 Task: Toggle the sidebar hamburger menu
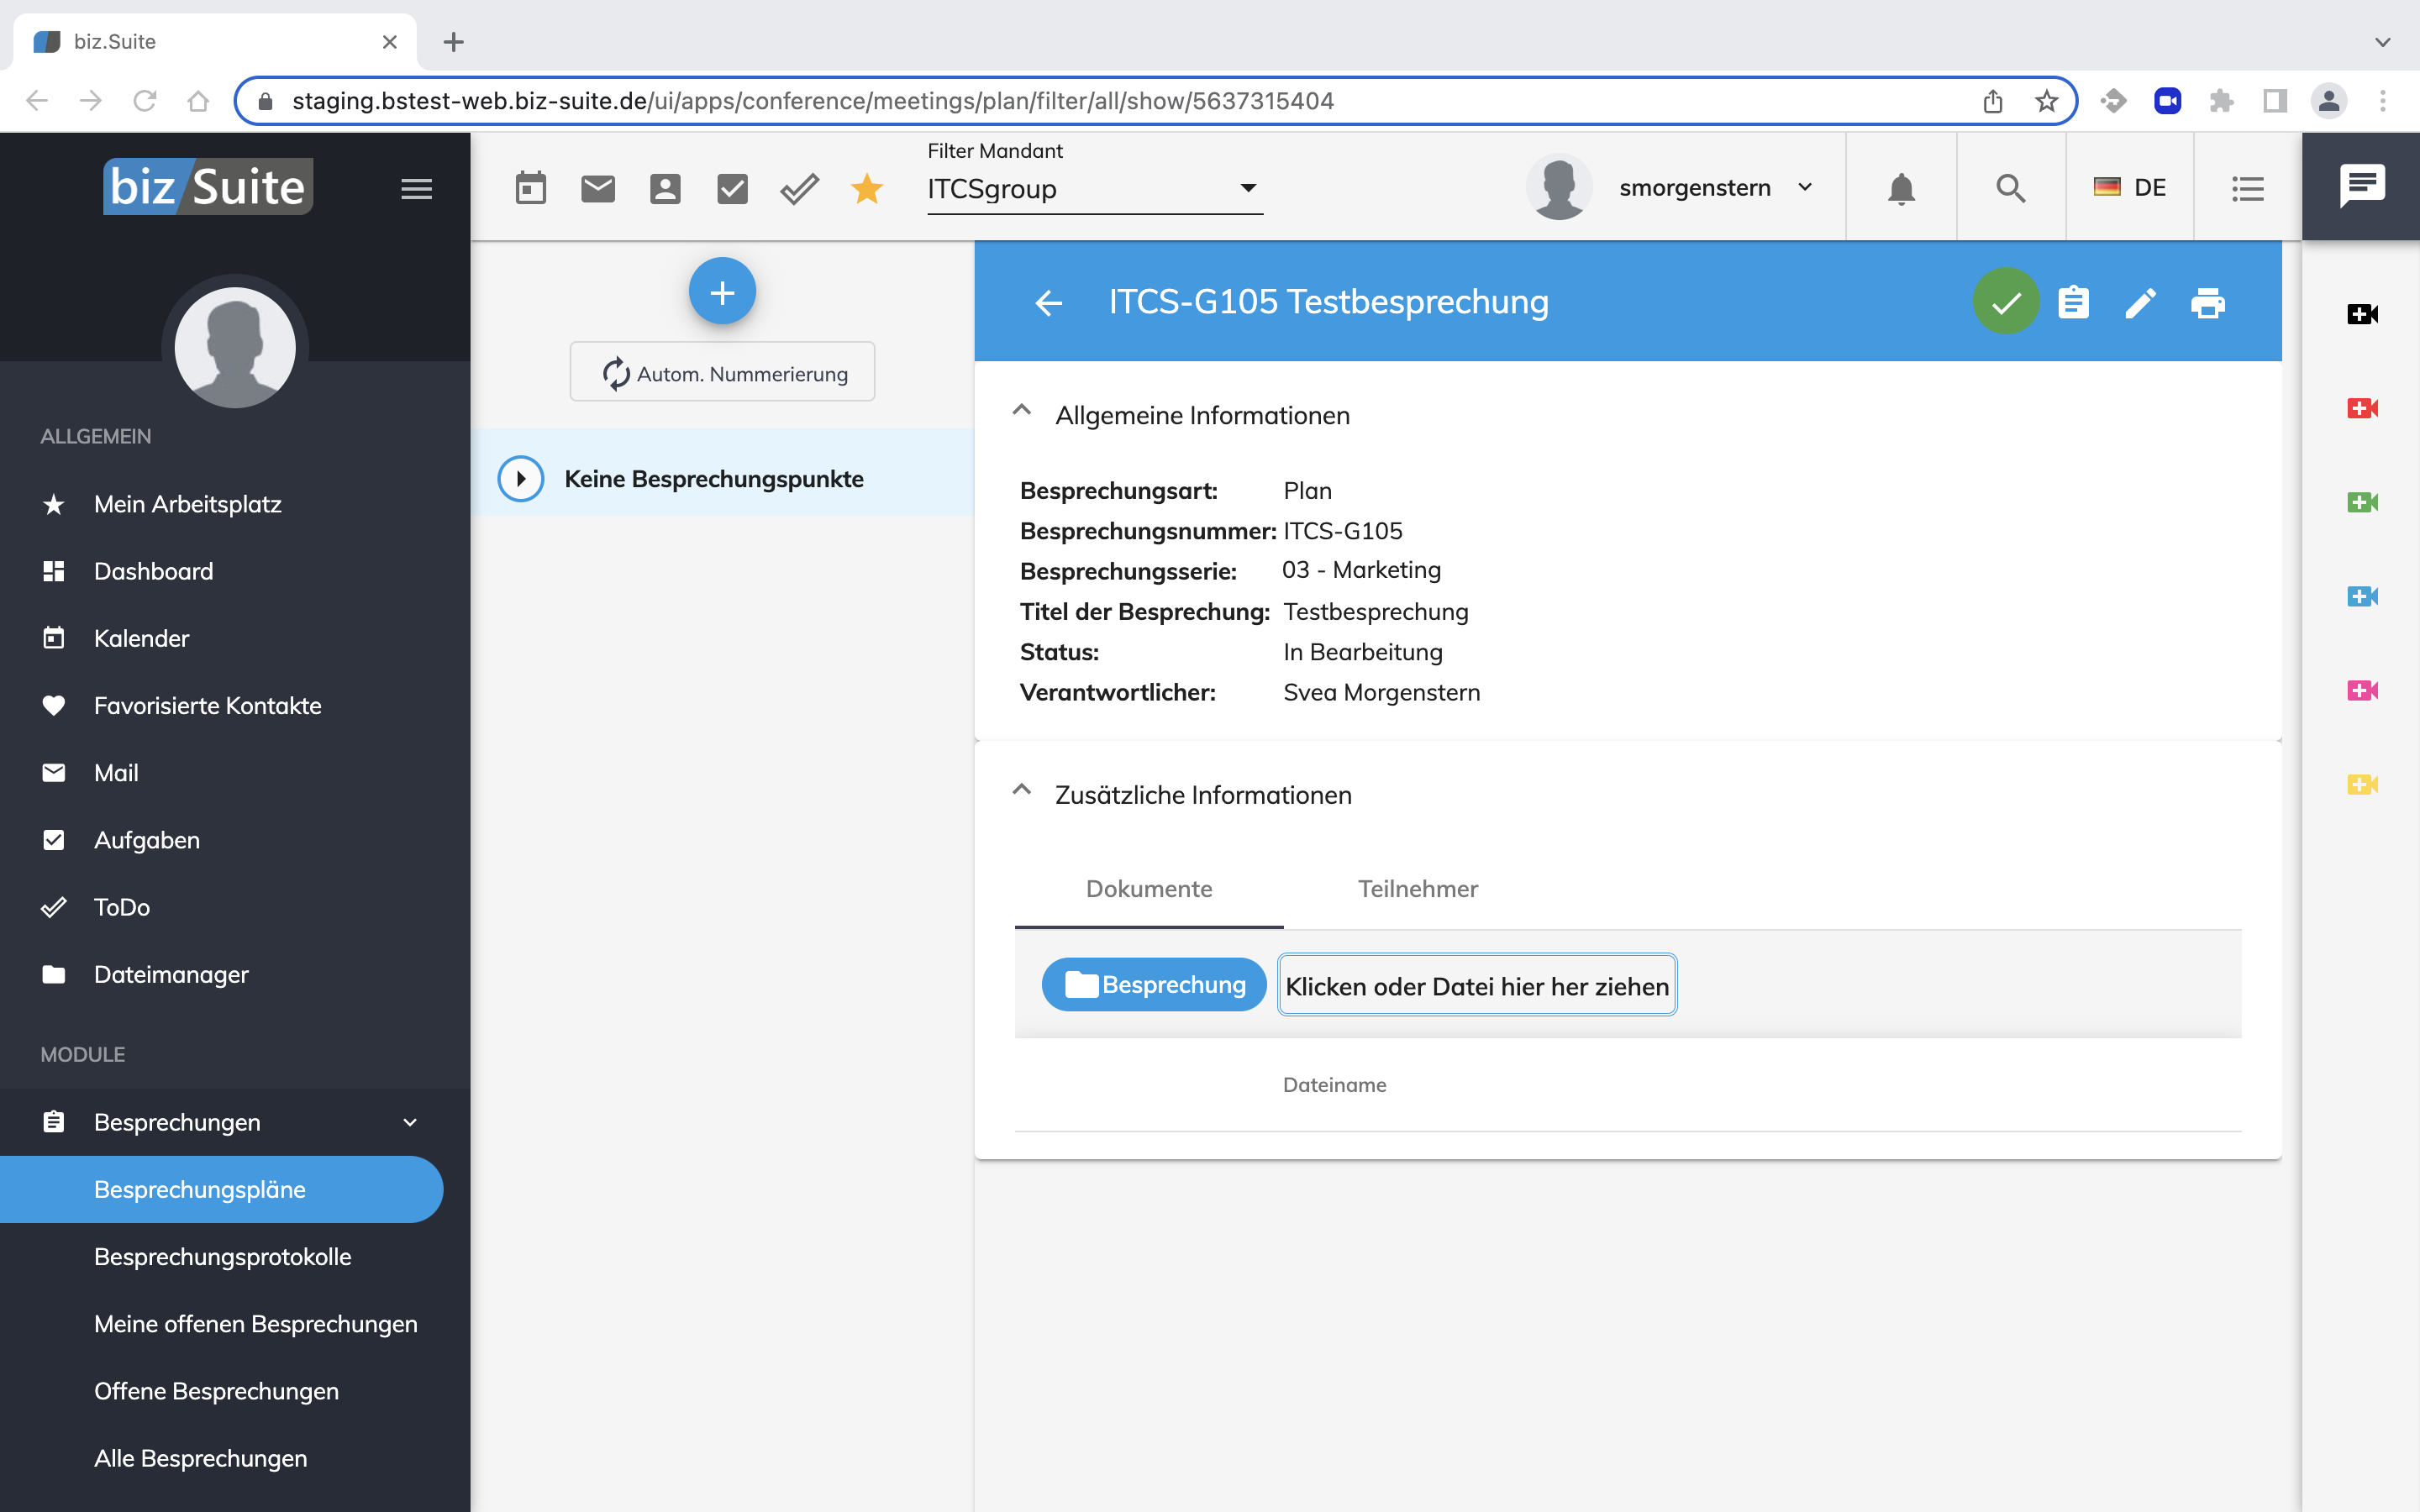417,188
